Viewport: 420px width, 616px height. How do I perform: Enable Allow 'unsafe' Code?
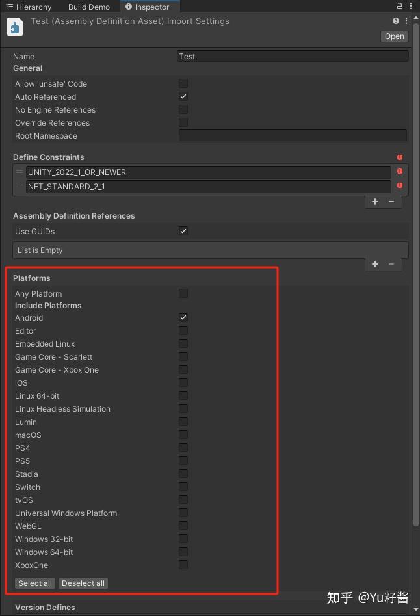tap(183, 83)
